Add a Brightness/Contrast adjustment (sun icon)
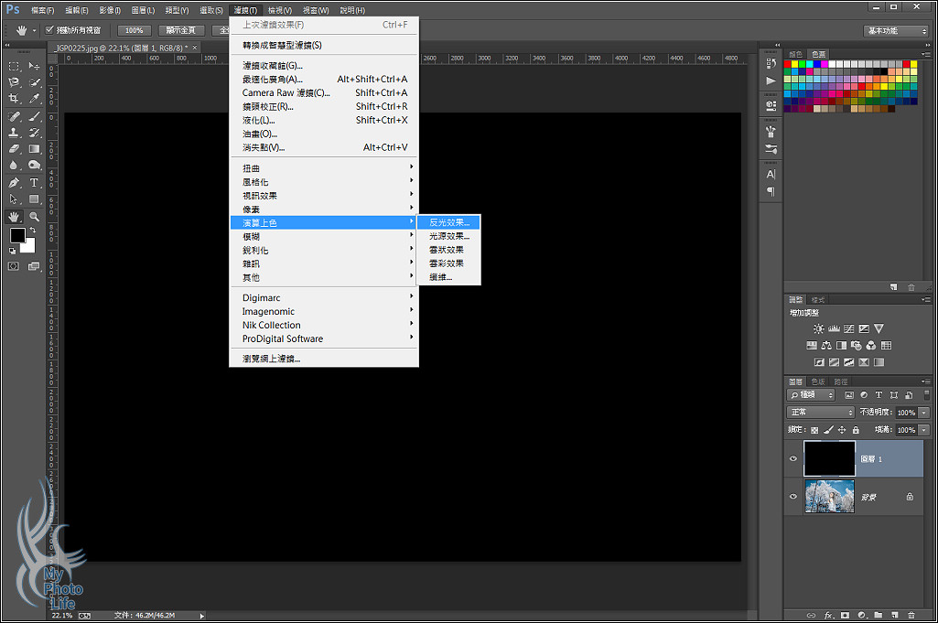Screen dimensions: 938x623 [x=818, y=328]
